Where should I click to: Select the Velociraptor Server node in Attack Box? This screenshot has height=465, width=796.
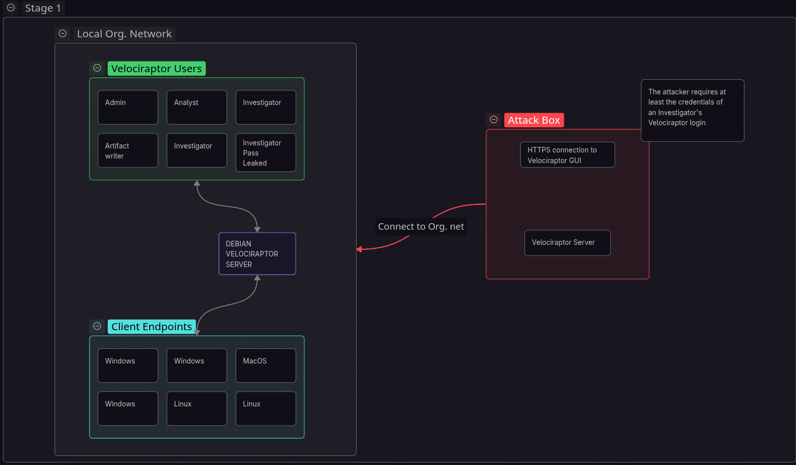coord(567,243)
